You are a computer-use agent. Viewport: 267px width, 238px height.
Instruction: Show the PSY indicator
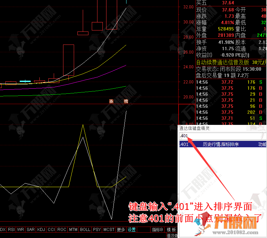click(97, 230)
